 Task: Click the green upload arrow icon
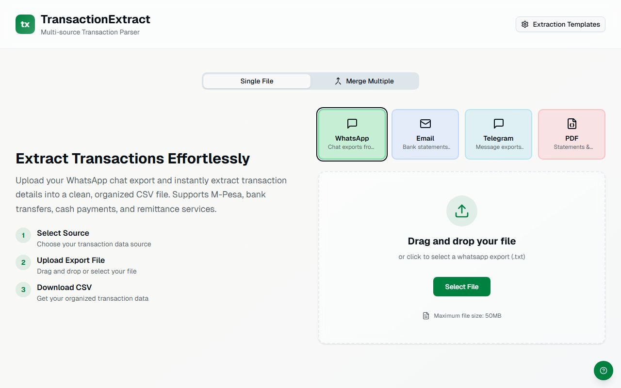[x=461, y=210]
